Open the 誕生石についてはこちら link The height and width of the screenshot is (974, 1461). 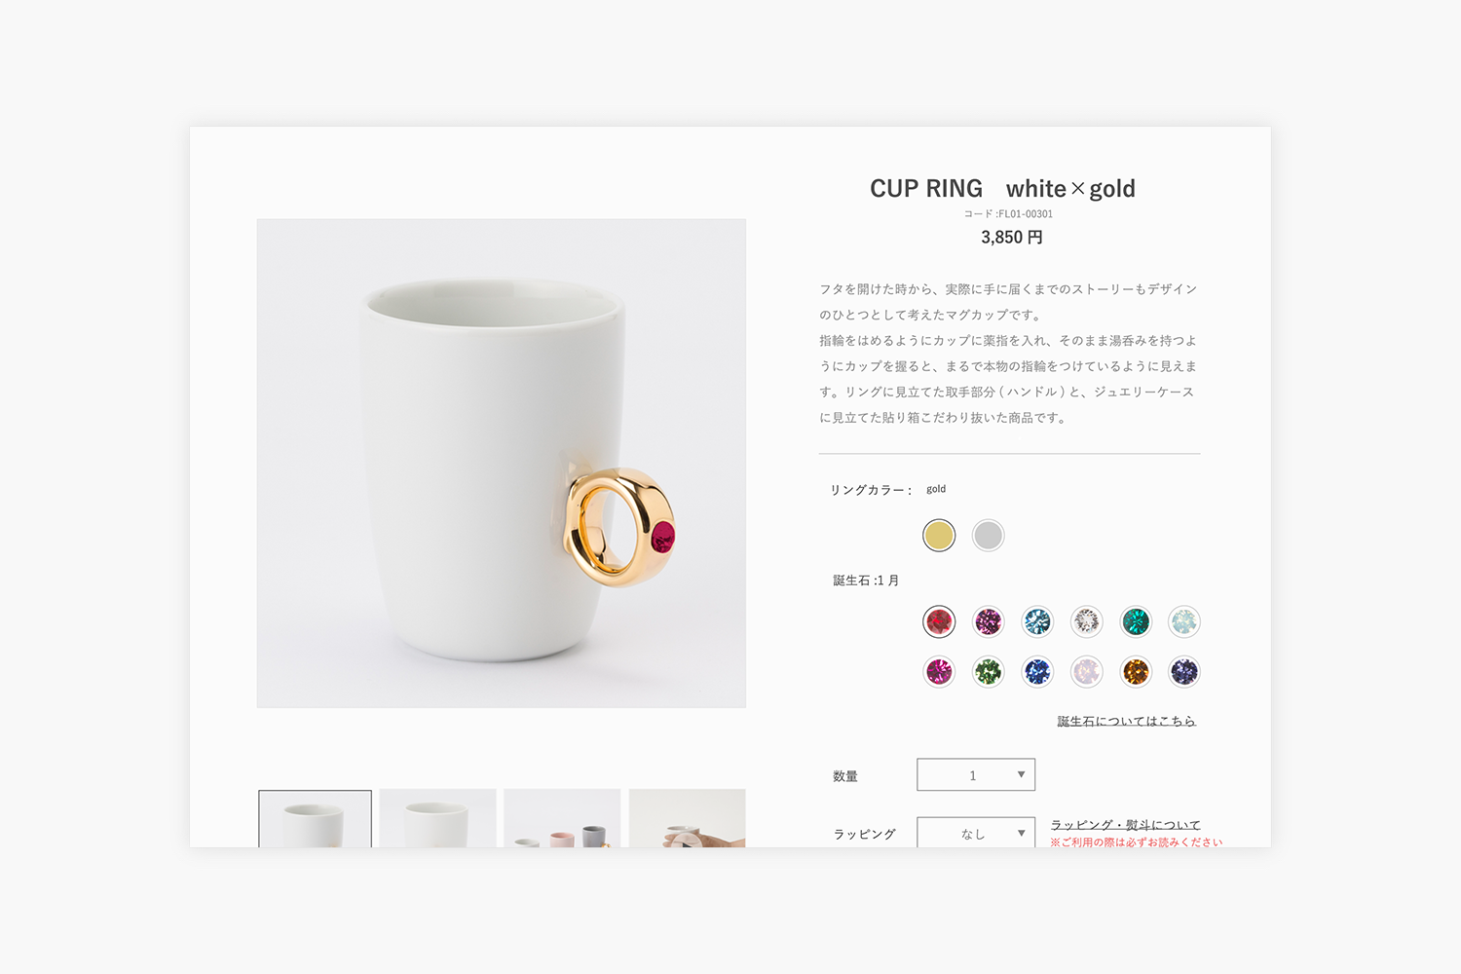tap(1127, 721)
